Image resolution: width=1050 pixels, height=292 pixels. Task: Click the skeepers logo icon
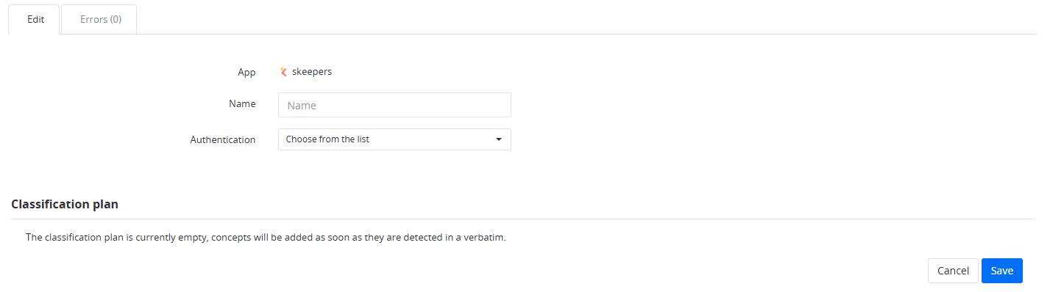point(283,72)
